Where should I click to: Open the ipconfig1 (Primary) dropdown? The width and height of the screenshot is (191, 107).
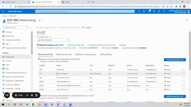click(x=53, y=40)
